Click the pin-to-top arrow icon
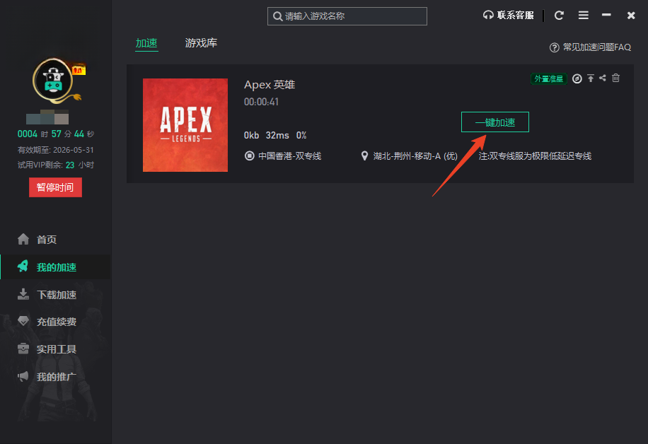 (x=591, y=78)
